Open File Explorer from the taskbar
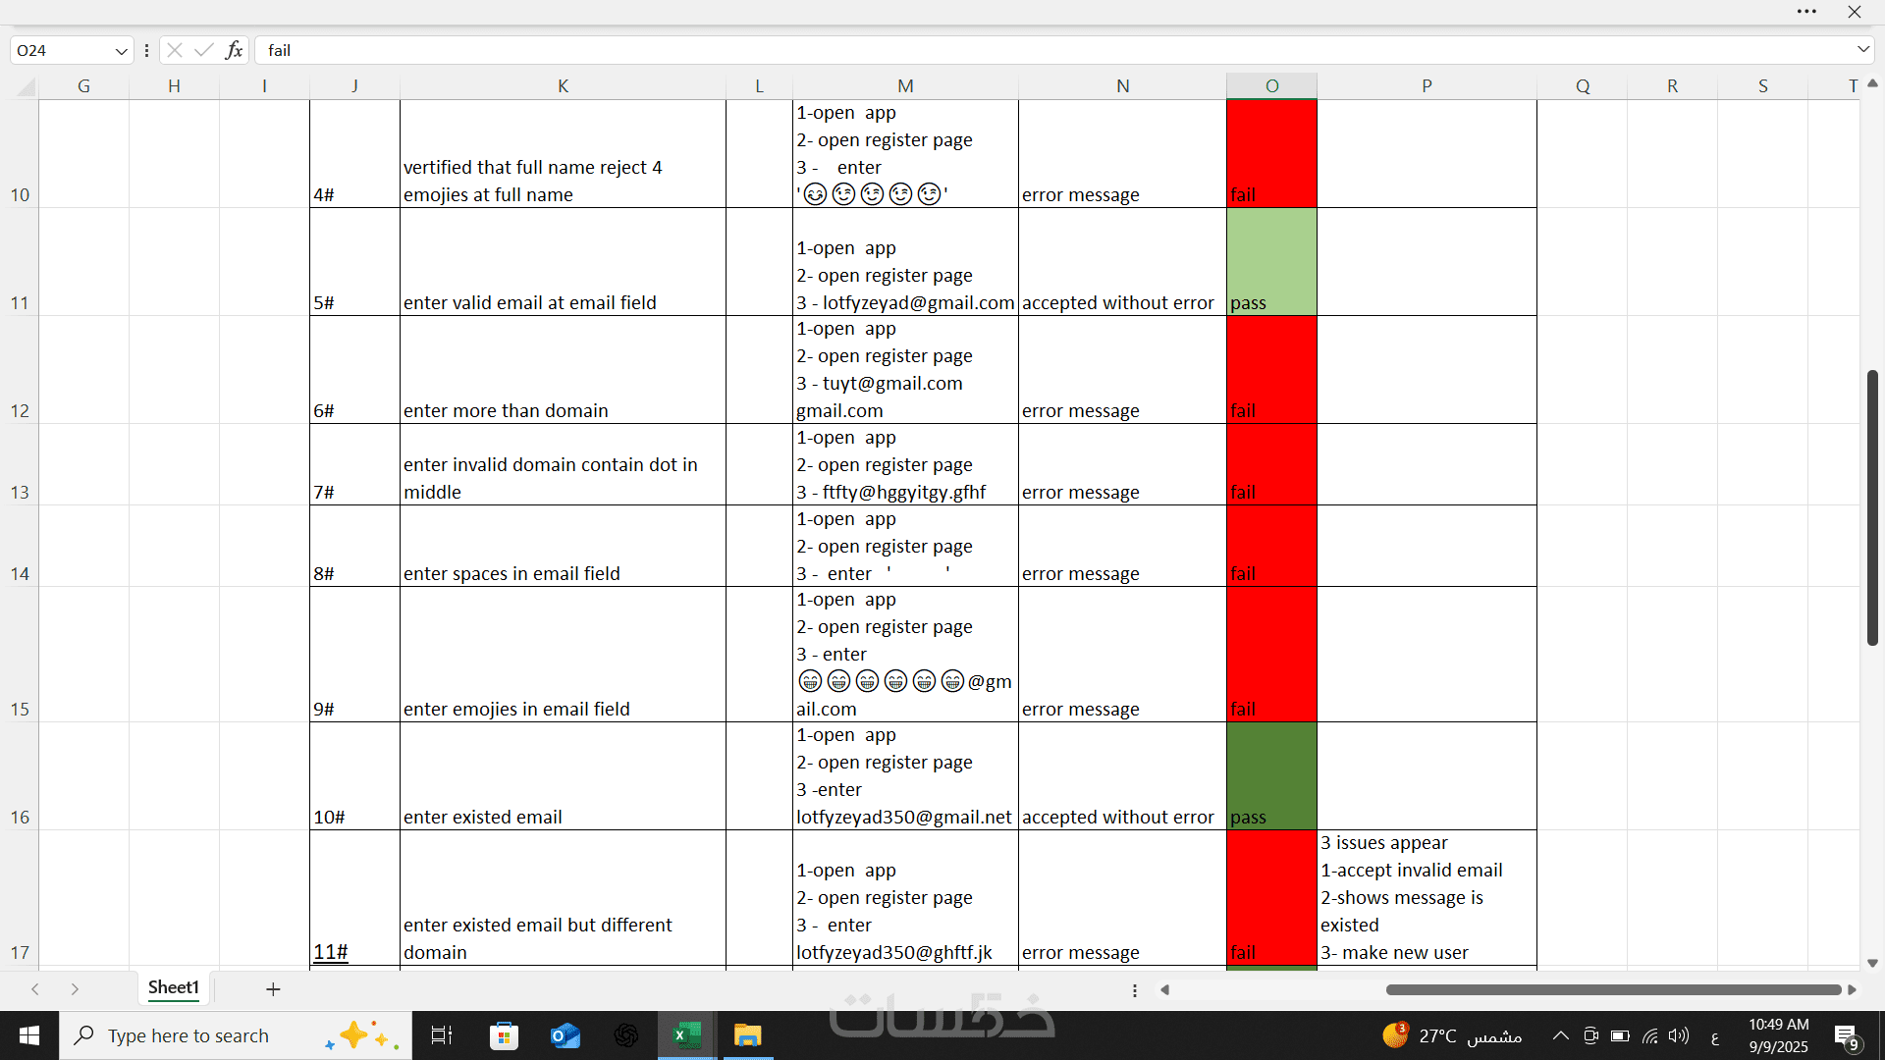1885x1060 pixels. (x=747, y=1035)
